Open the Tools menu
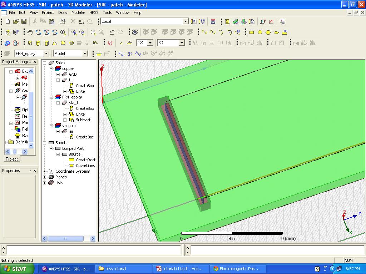366x274 pixels. tap(107, 12)
